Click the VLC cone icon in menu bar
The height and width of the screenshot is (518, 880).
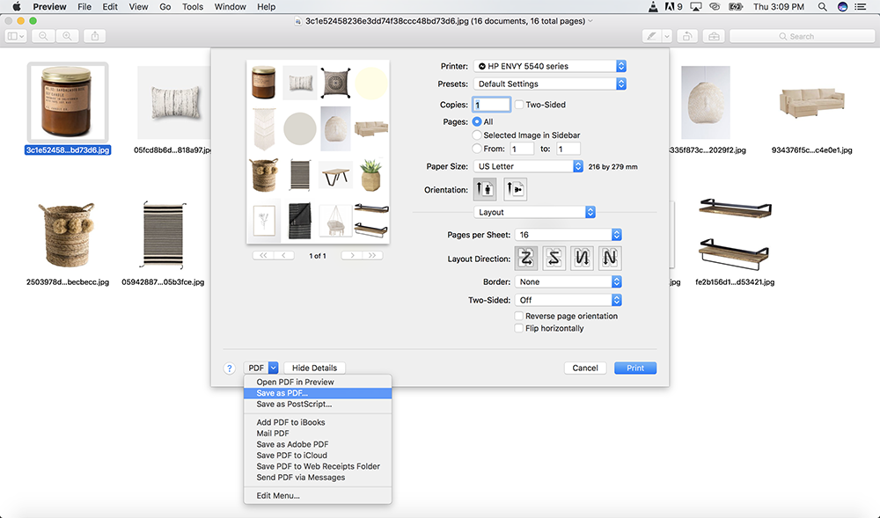tap(653, 7)
